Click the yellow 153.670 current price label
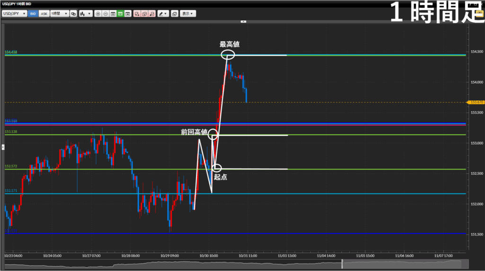485x271 pixels. pos(475,102)
